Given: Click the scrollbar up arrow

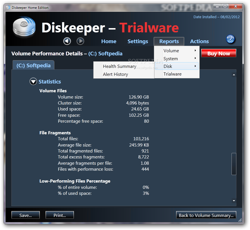Looking at the screenshot, I should click(234, 75).
